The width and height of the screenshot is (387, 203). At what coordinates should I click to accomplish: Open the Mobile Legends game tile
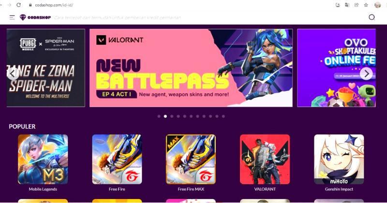43,159
